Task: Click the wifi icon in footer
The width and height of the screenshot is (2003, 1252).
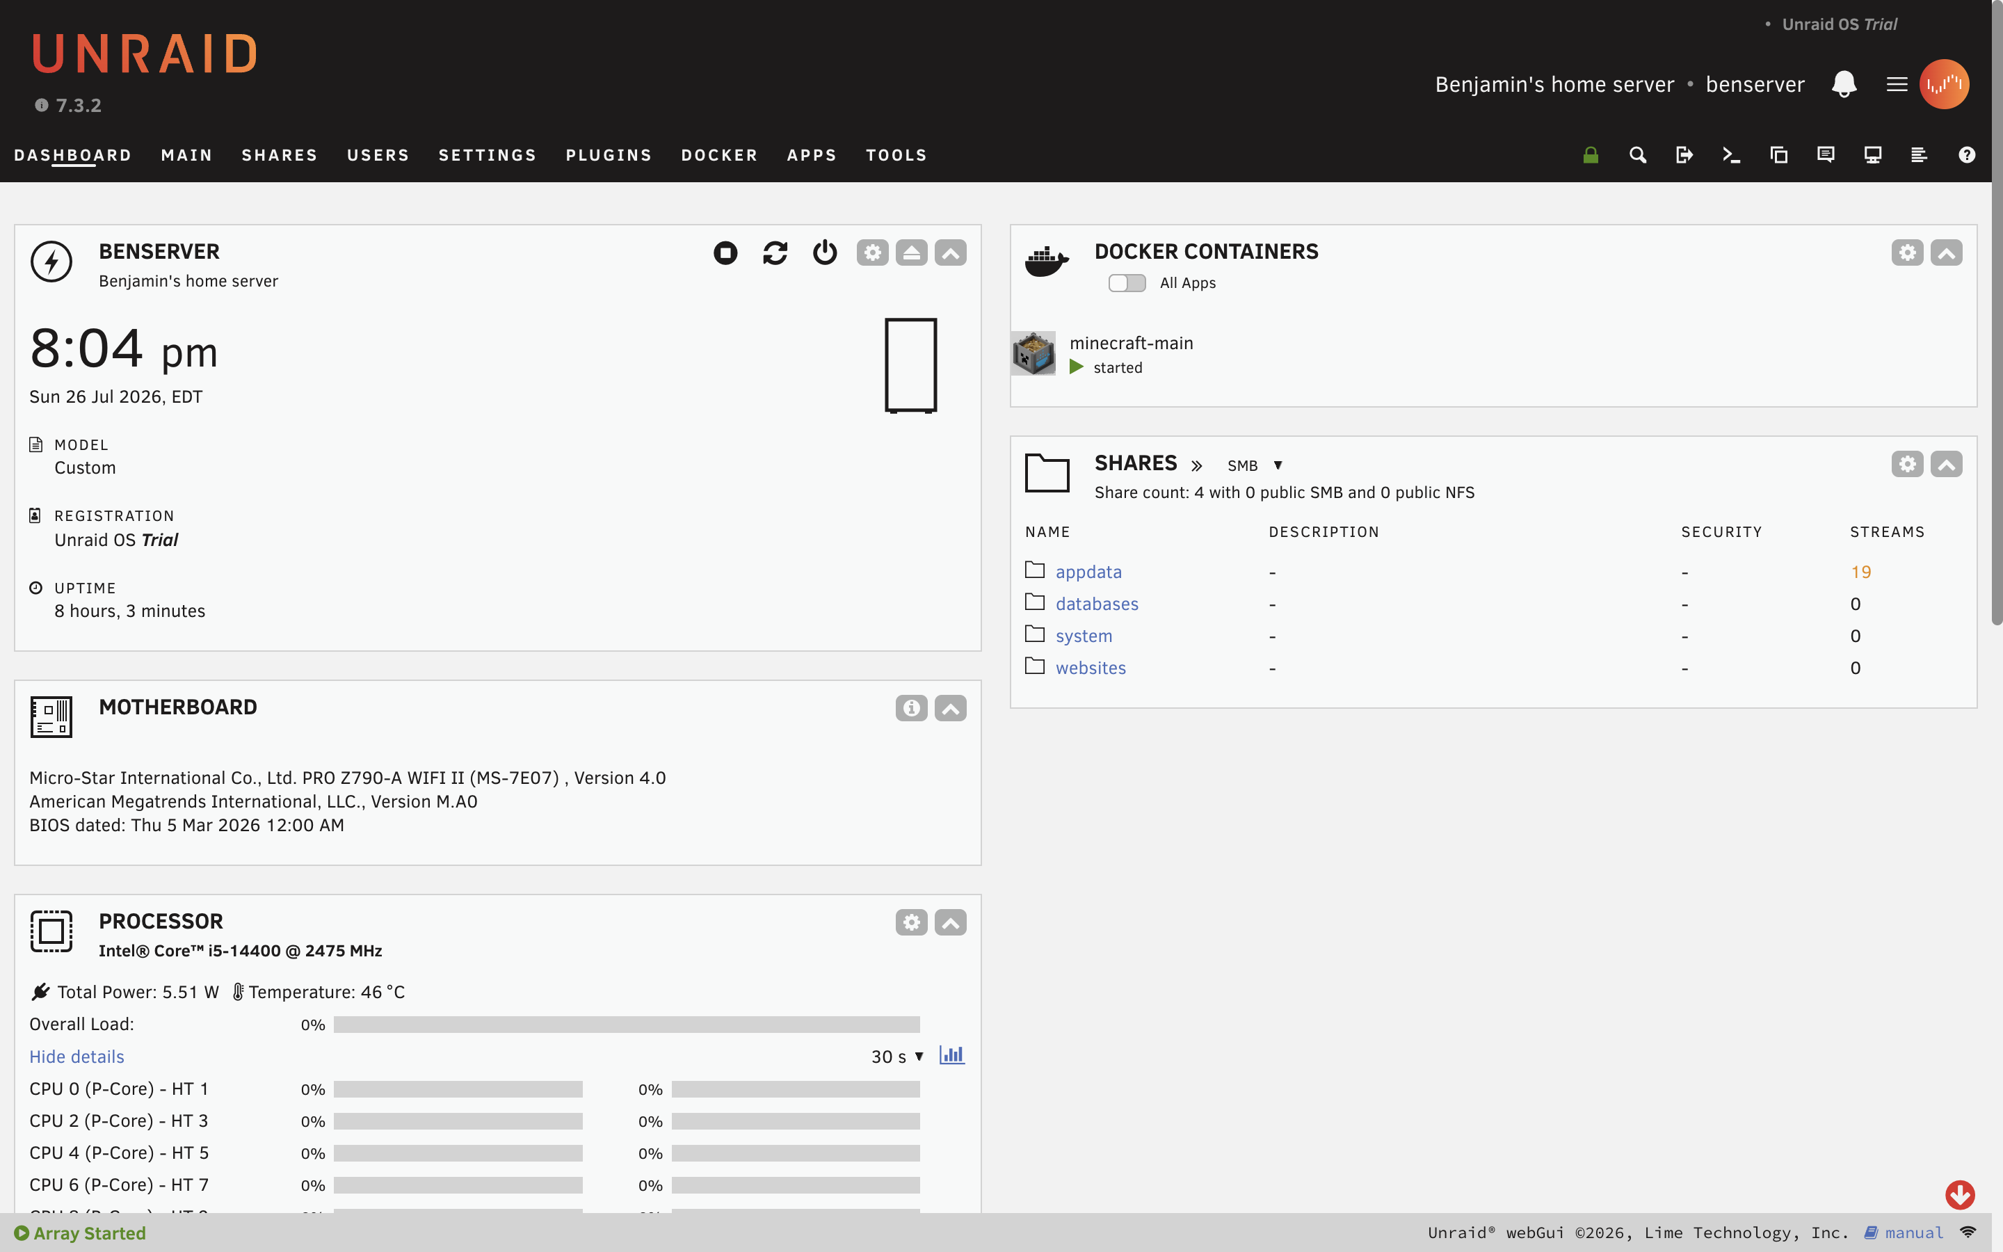Action: 1968,1232
